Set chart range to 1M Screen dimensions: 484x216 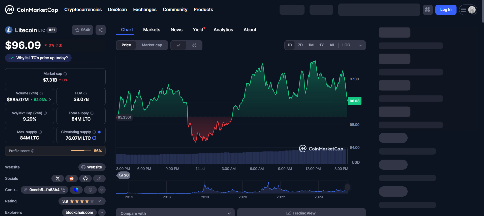(311, 45)
